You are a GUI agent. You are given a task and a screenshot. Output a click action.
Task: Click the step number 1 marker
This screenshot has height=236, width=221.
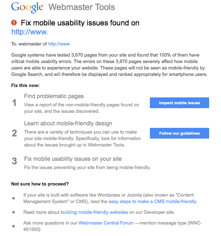[x=14, y=103]
